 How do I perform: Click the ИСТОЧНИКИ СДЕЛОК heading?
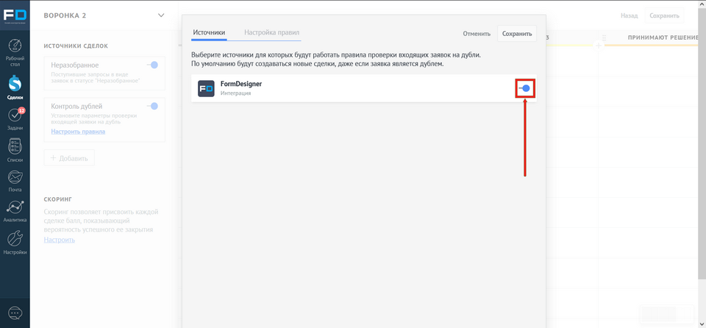point(76,46)
